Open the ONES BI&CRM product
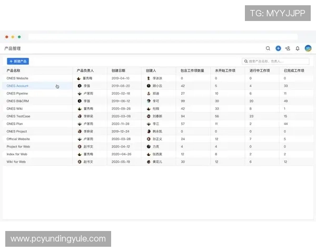Viewport: 316px width, 252px height. [x=18, y=101]
